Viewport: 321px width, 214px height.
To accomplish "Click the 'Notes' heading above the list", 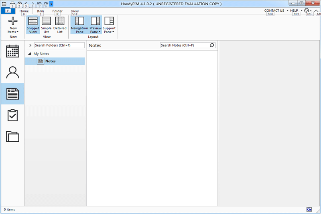I will (95, 45).
